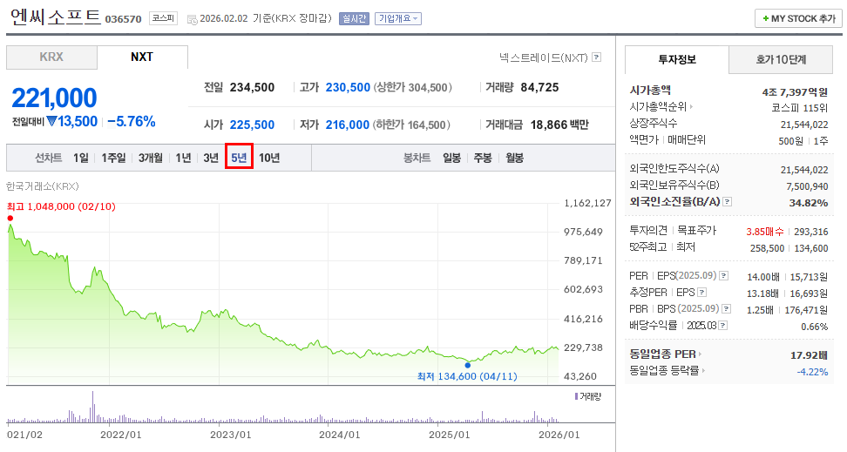Click the 고가 value 230,500

tap(348, 87)
